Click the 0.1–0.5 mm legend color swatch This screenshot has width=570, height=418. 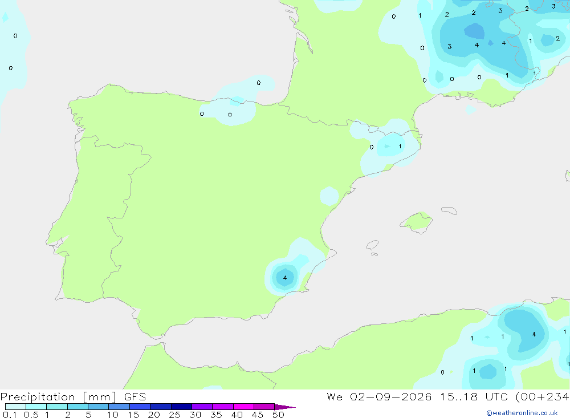click(x=15, y=407)
